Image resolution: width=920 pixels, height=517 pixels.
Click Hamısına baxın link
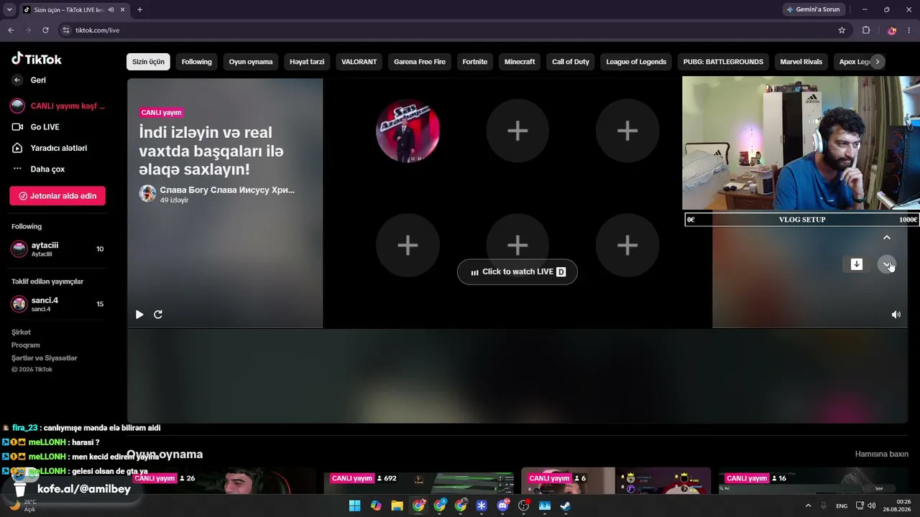882,455
